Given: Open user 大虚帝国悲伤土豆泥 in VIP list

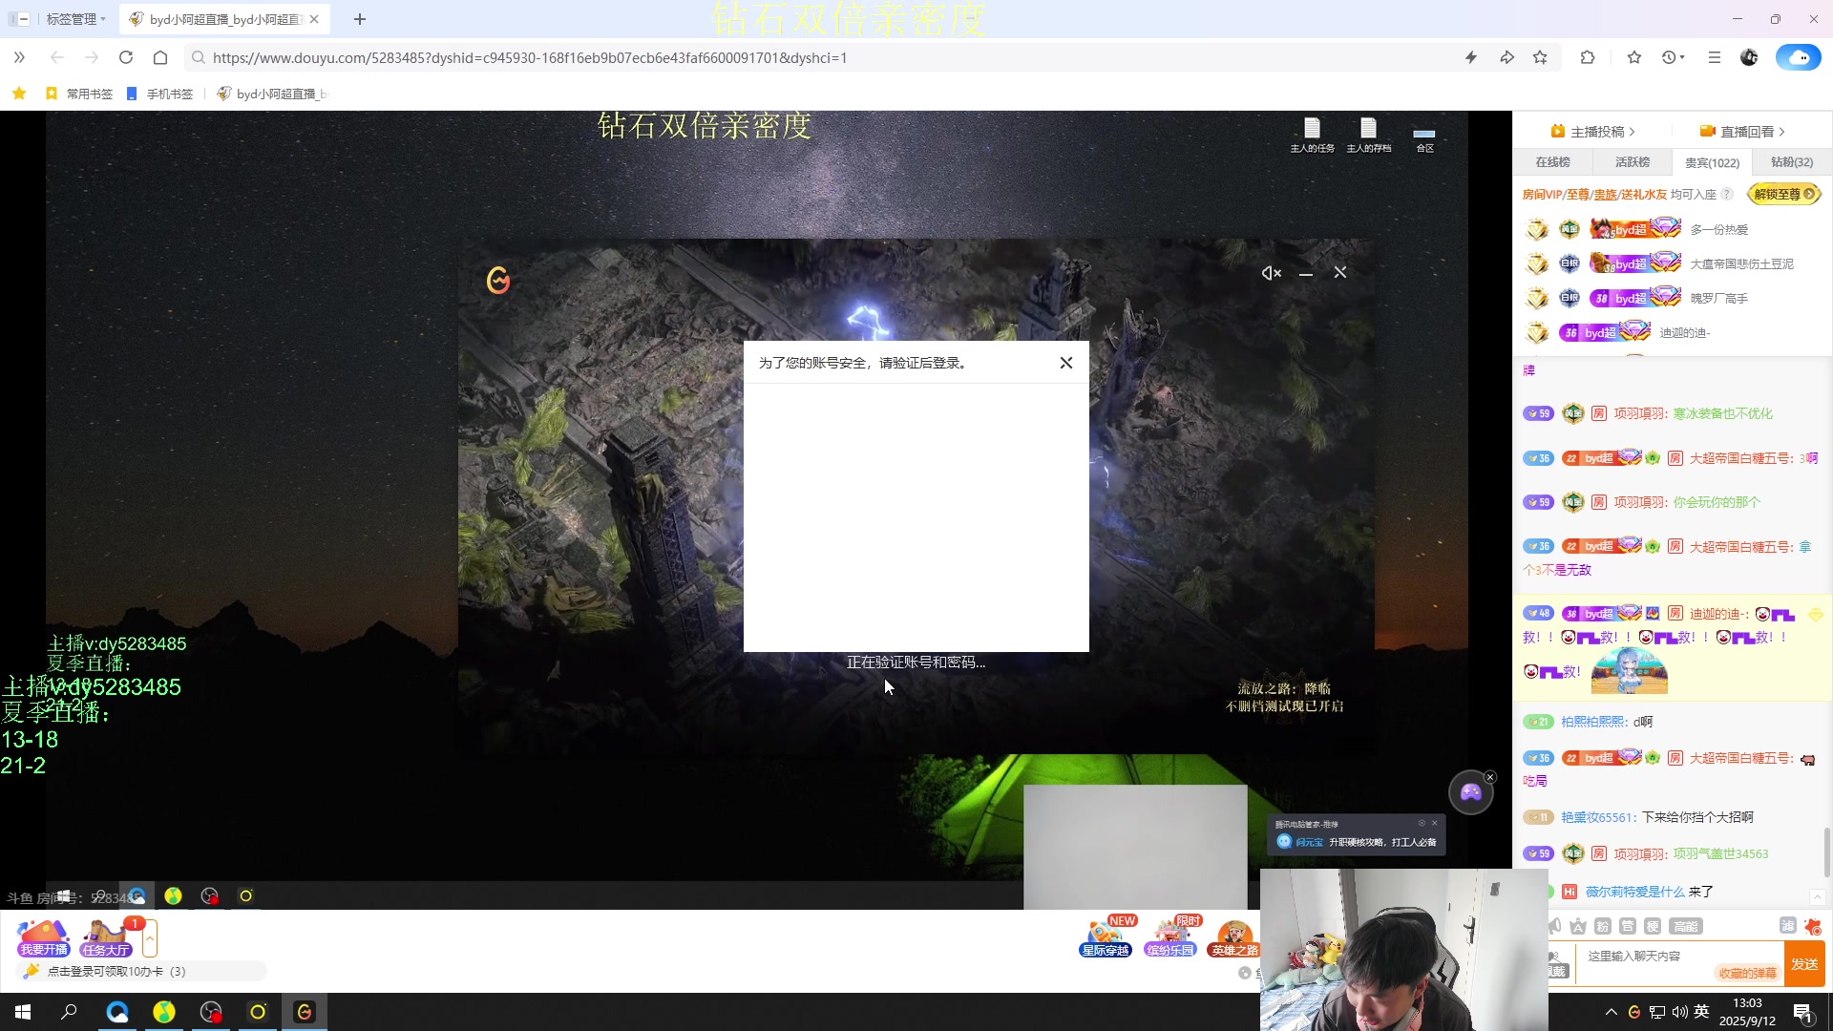Looking at the screenshot, I should (1741, 264).
